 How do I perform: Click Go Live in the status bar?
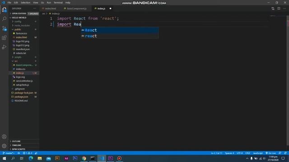(x=271, y=153)
